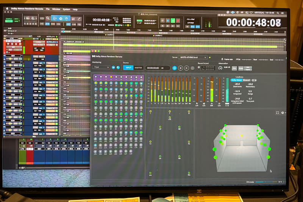
Task: Click red Record button in Pro Tools transport
Action: (178, 20)
